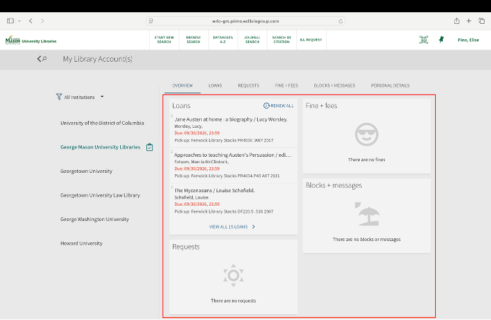Image resolution: width=491 pixels, height=320 pixels.
Task: Click pick up line with DF220.5 .S36 2007
Action: coord(224,211)
